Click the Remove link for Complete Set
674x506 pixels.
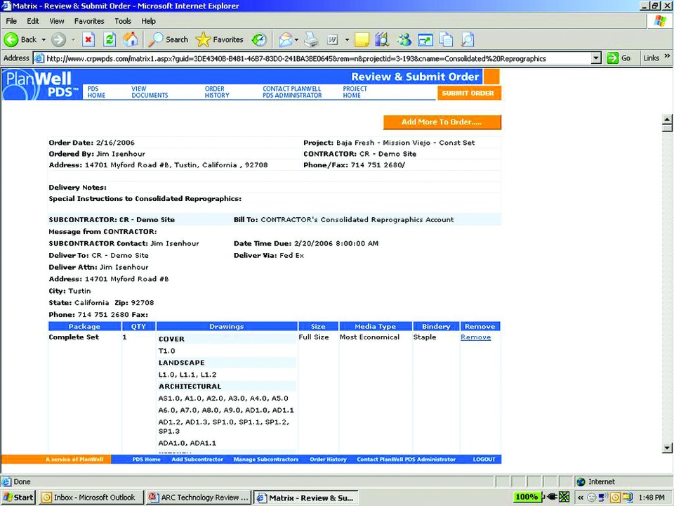coord(475,337)
